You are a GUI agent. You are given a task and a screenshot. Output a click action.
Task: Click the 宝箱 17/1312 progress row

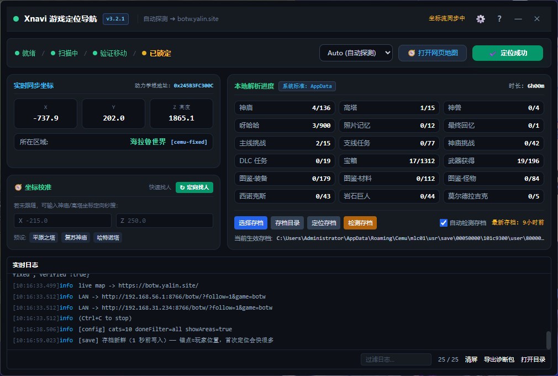pos(389,161)
